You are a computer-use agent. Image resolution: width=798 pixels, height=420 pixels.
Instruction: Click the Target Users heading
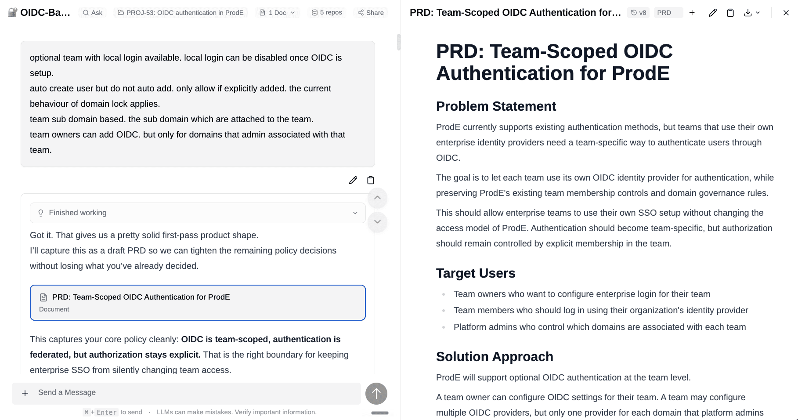pos(476,273)
